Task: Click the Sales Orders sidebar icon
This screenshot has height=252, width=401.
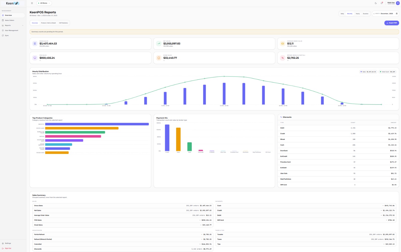Action: [x=3, y=20]
